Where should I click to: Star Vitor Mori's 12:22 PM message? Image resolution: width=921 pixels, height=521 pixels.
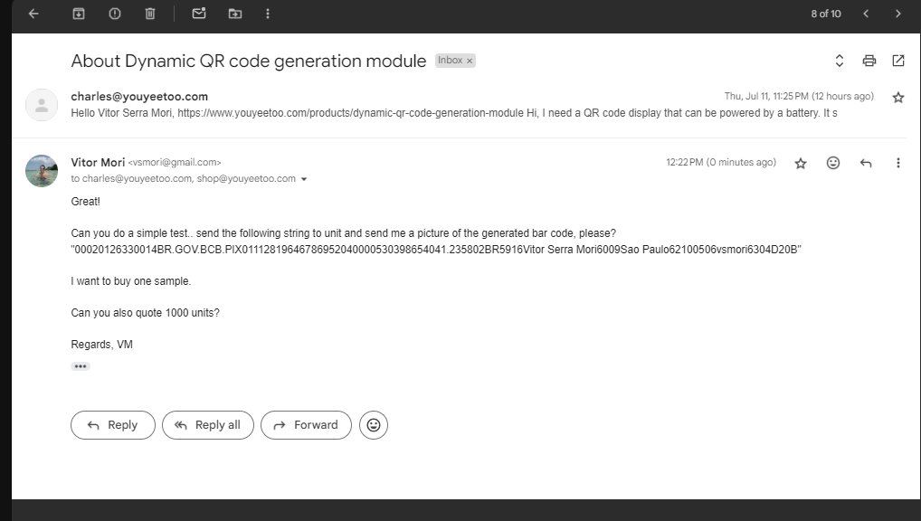[801, 163]
